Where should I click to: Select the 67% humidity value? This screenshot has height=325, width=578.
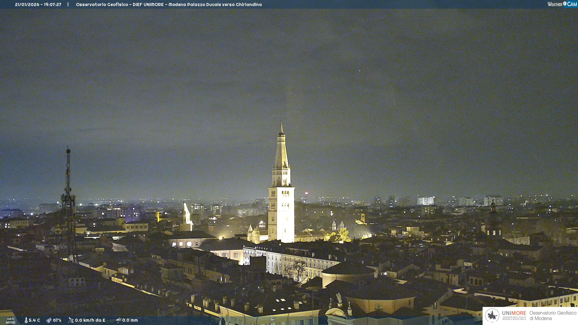click(57, 320)
